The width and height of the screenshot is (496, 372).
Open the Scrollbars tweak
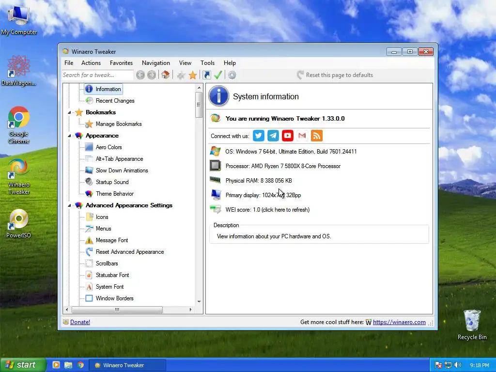click(107, 263)
